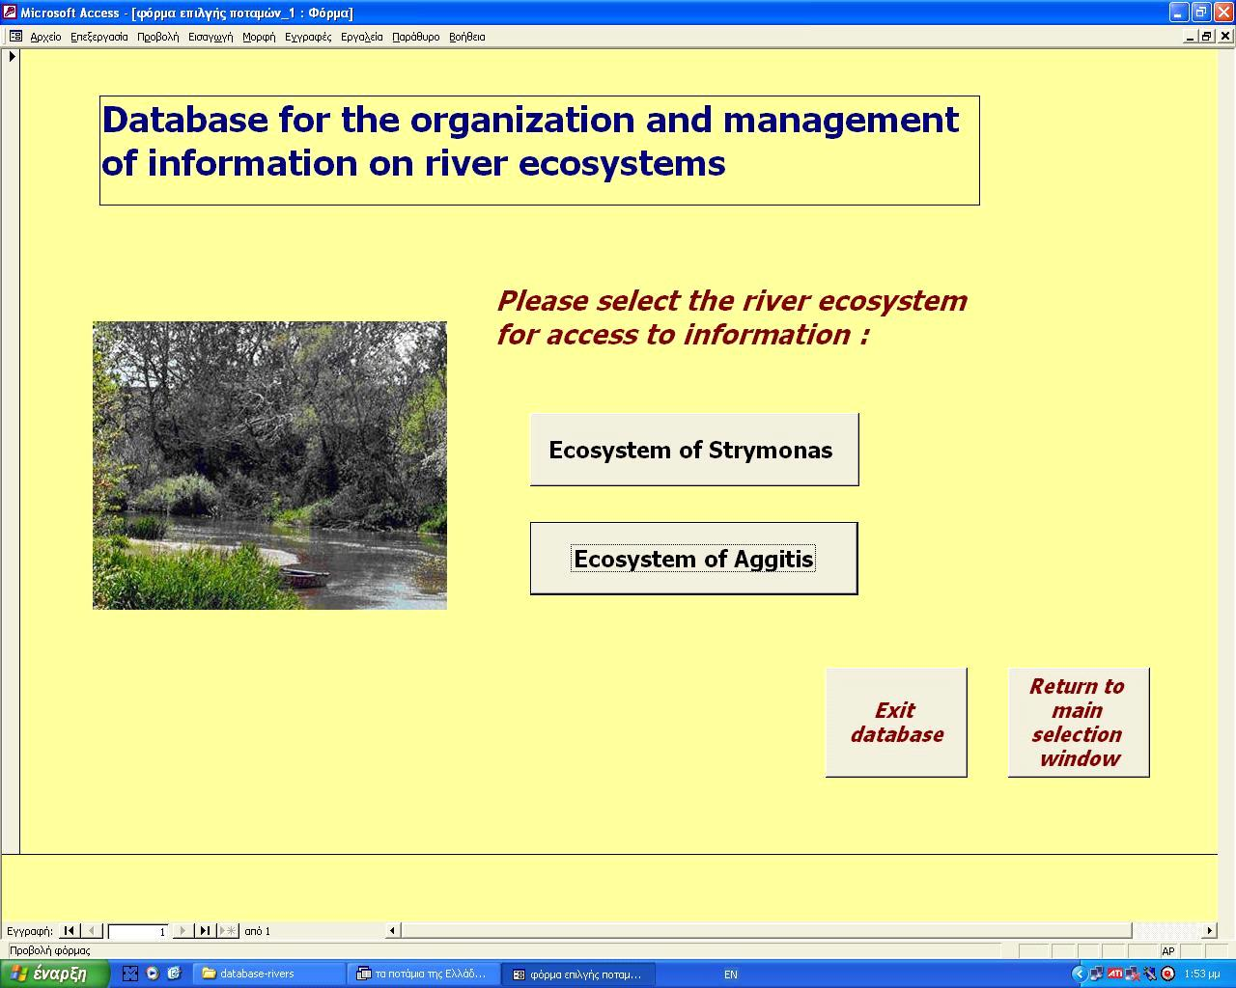The width and height of the screenshot is (1236, 988).
Task: Restore the inner form window
Action: pyautogui.click(x=1207, y=37)
